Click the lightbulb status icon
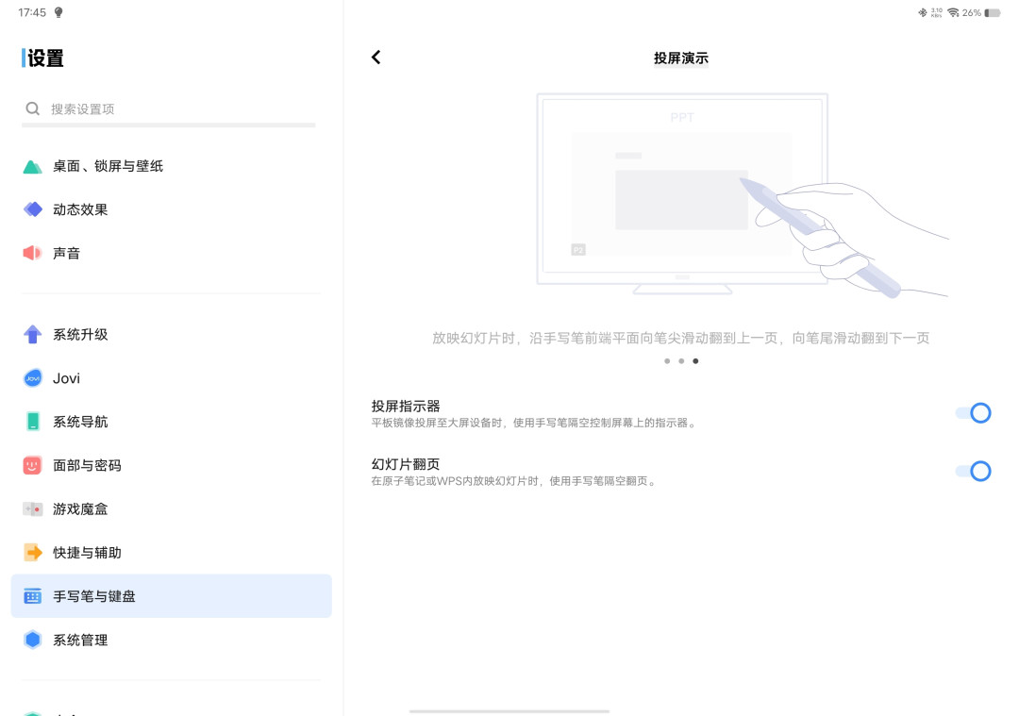This screenshot has width=1019, height=716. pos(58,12)
